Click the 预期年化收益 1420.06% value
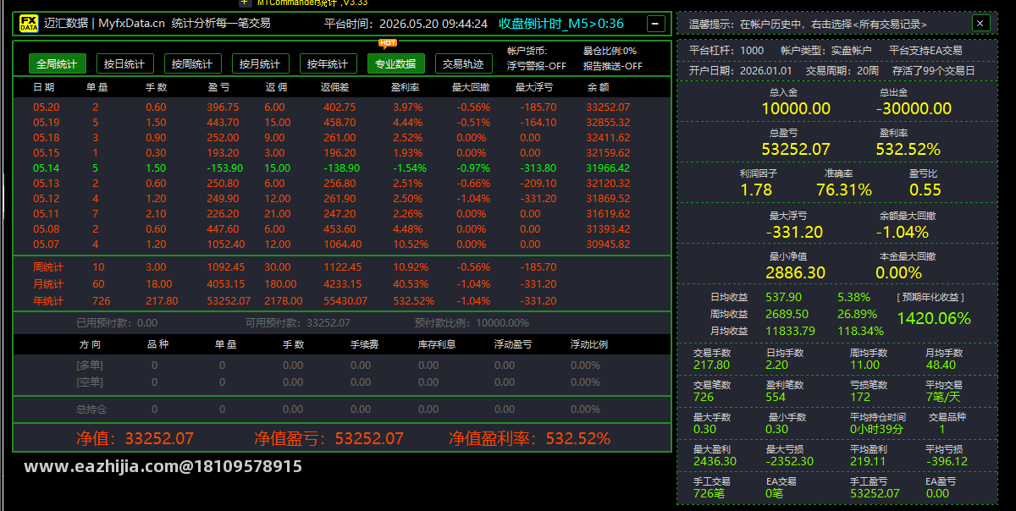1016x511 pixels. [x=933, y=318]
